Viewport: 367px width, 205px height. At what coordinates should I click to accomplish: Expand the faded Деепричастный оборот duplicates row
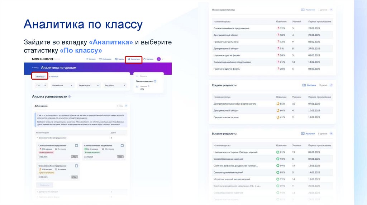[x=37, y=192]
